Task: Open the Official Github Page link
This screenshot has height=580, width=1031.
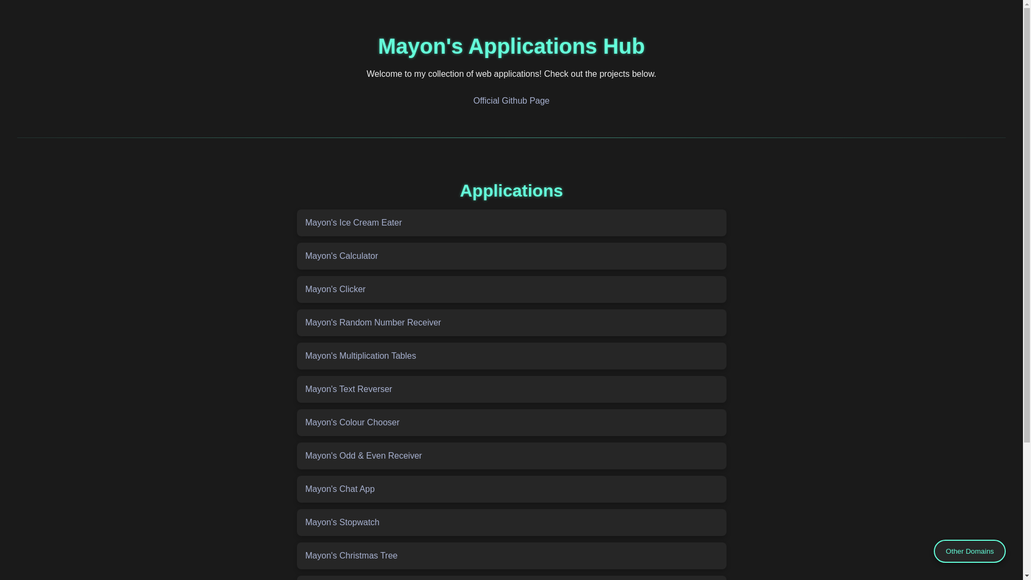Action: pyautogui.click(x=511, y=101)
